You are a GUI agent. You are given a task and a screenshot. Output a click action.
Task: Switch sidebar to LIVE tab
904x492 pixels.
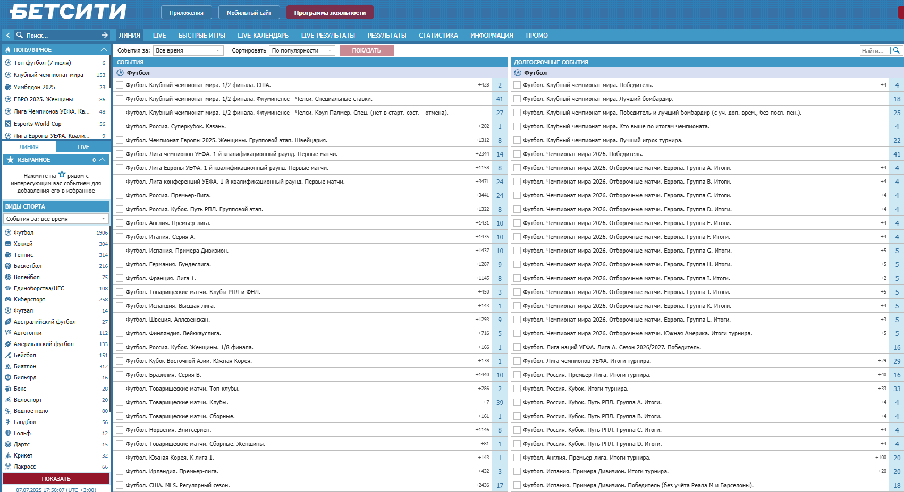coord(83,147)
